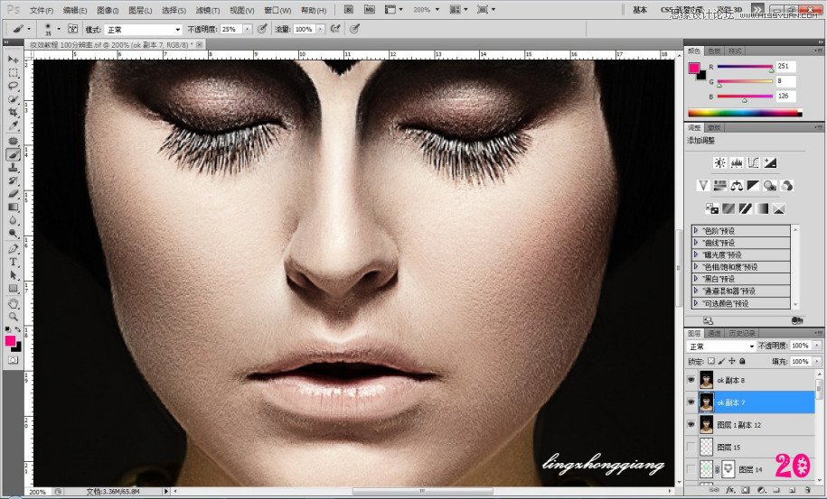Switch to the 色板 tab
This screenshot has height=499, width=827.
(714, 51)
